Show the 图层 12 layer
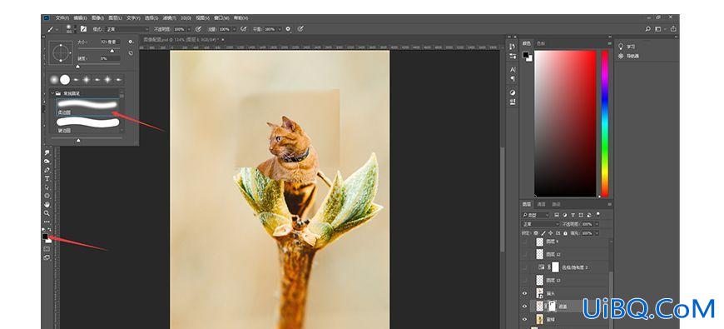 (524, 254)
